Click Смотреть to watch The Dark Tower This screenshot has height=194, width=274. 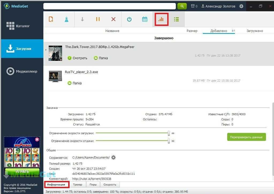77,58
